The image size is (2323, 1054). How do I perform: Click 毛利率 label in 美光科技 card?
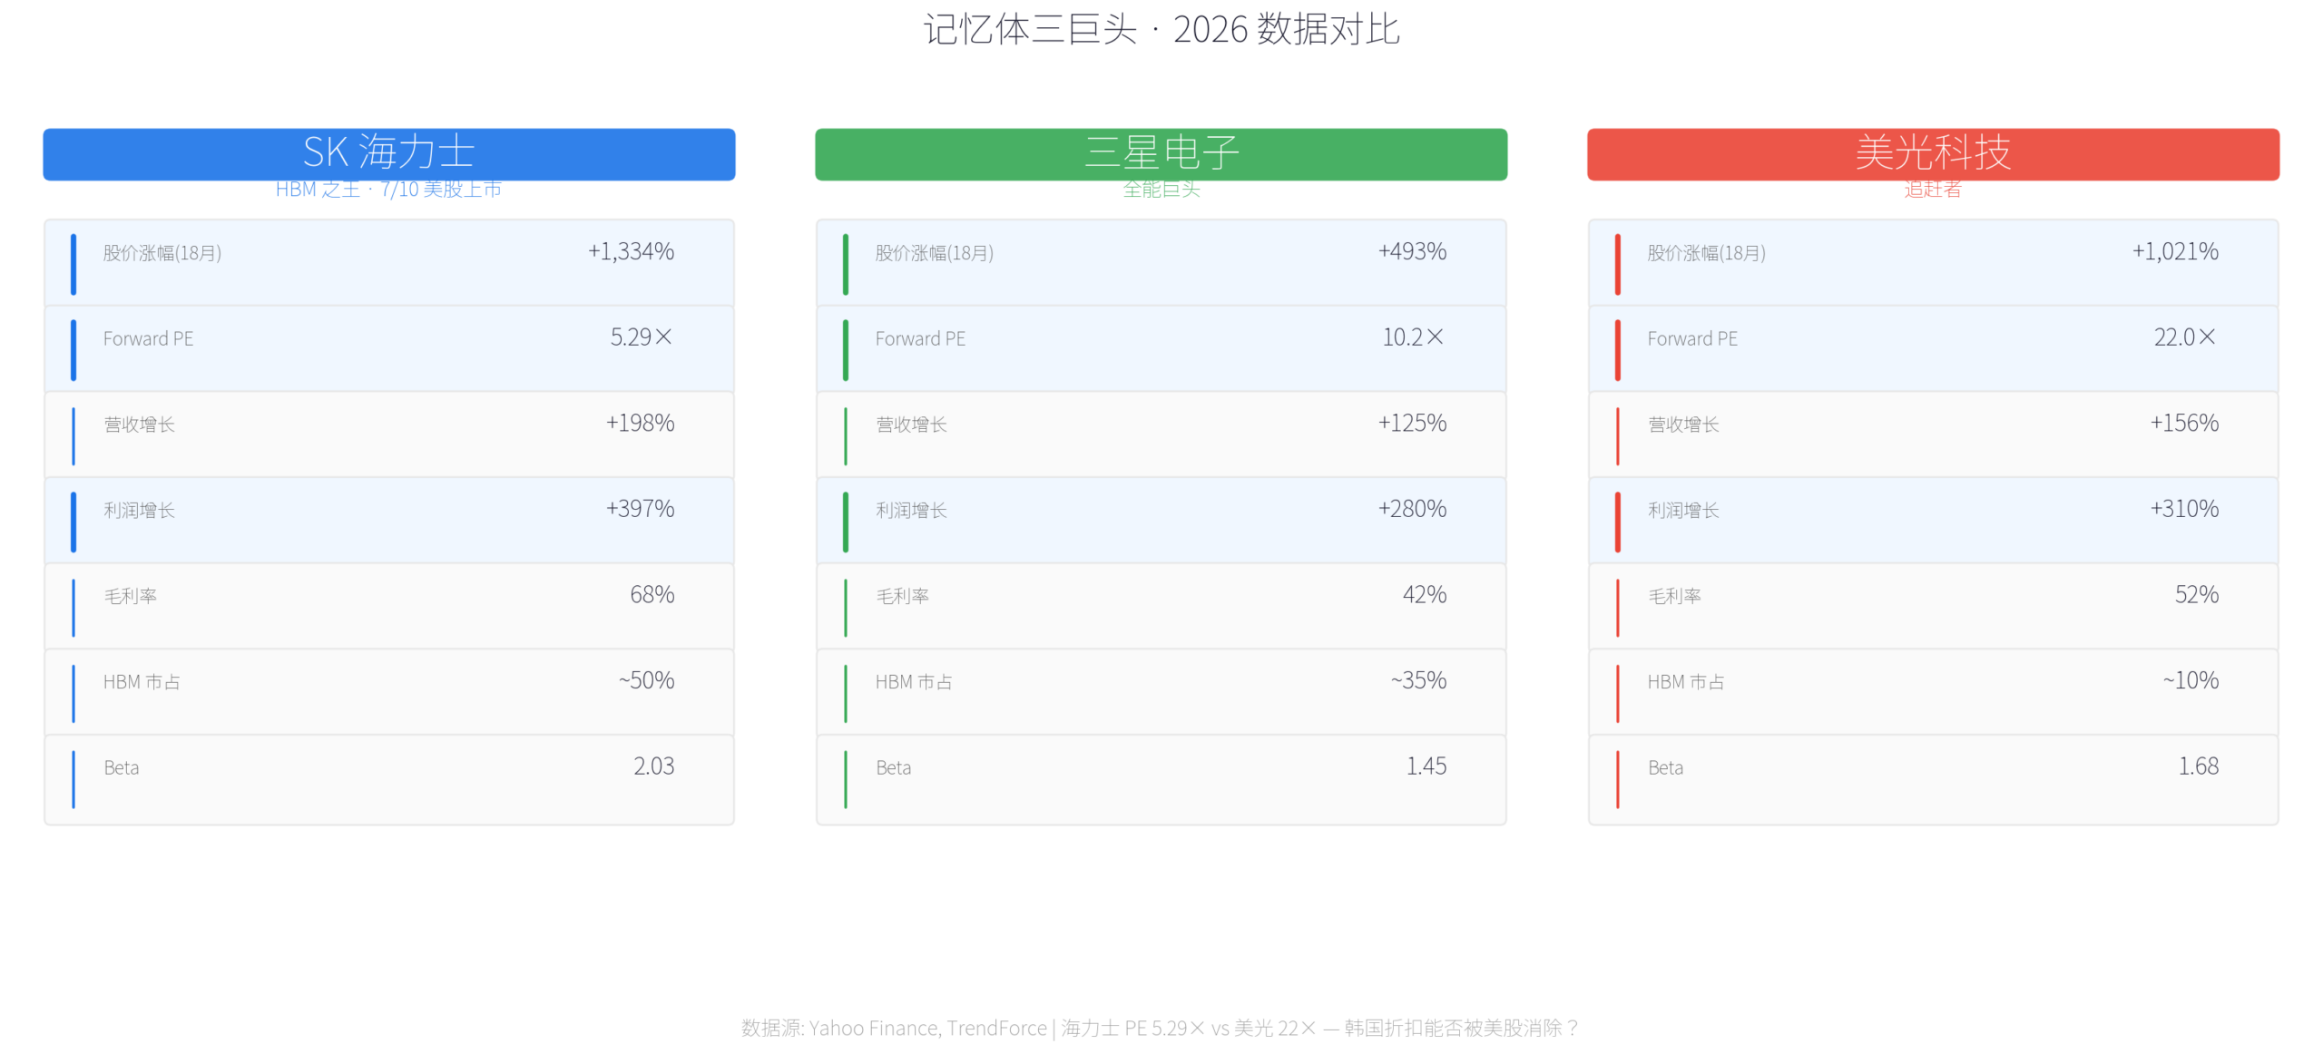pos(1674,596)
